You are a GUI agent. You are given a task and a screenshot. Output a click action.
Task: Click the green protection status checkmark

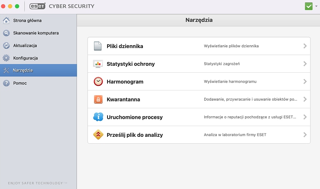308,6
